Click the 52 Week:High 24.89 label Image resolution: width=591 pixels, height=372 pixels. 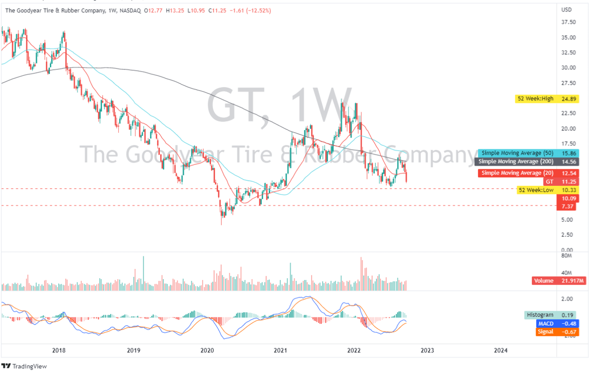pyautogui.click(x=547, y=98)
